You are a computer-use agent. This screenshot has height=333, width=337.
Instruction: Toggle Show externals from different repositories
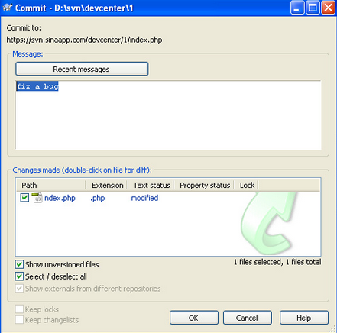tap(19, 289)
